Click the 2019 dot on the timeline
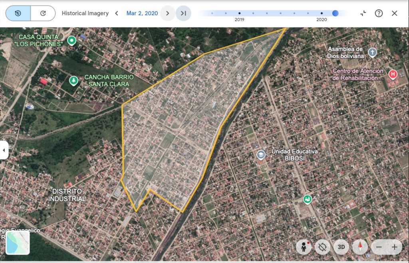 239,13
